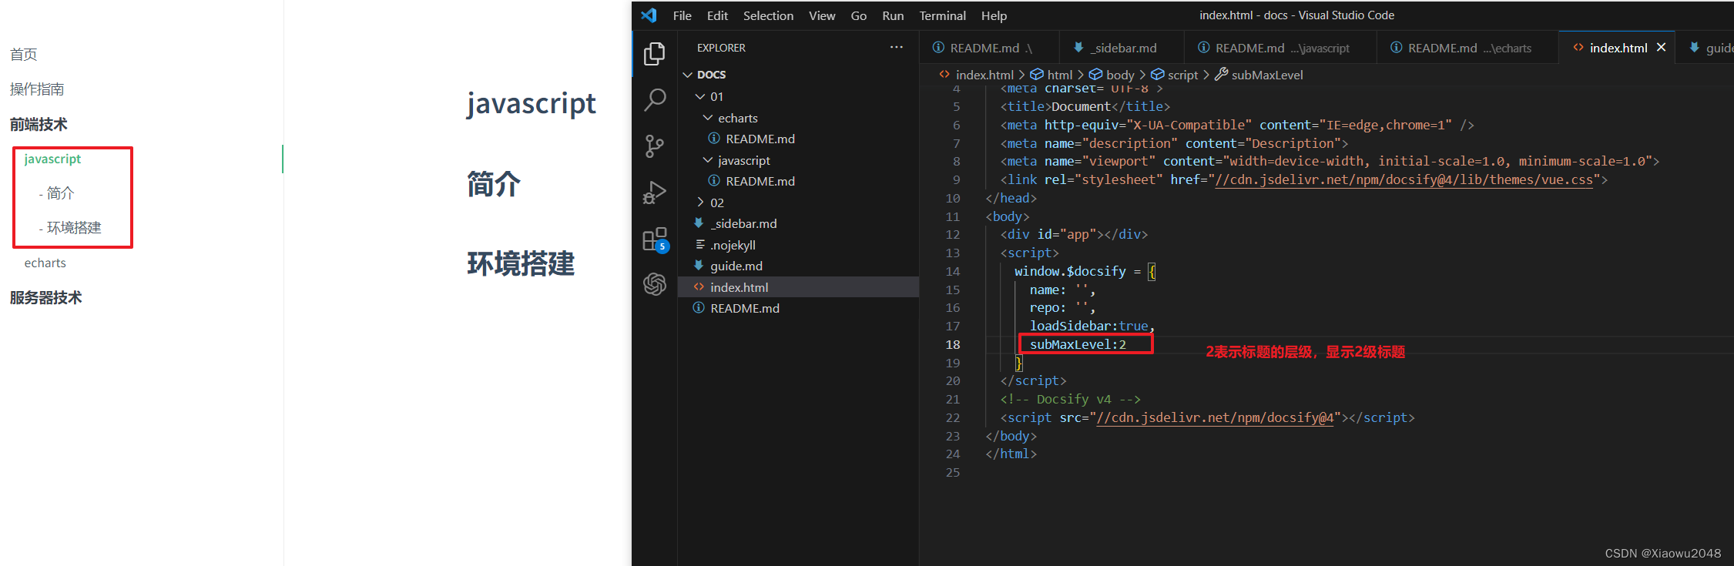Open the File menu

682,15
